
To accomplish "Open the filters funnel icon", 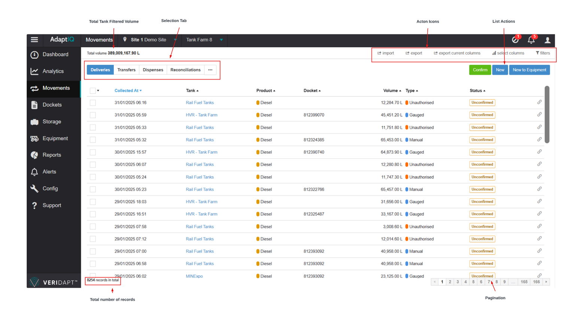I will (x=537, y=53).
